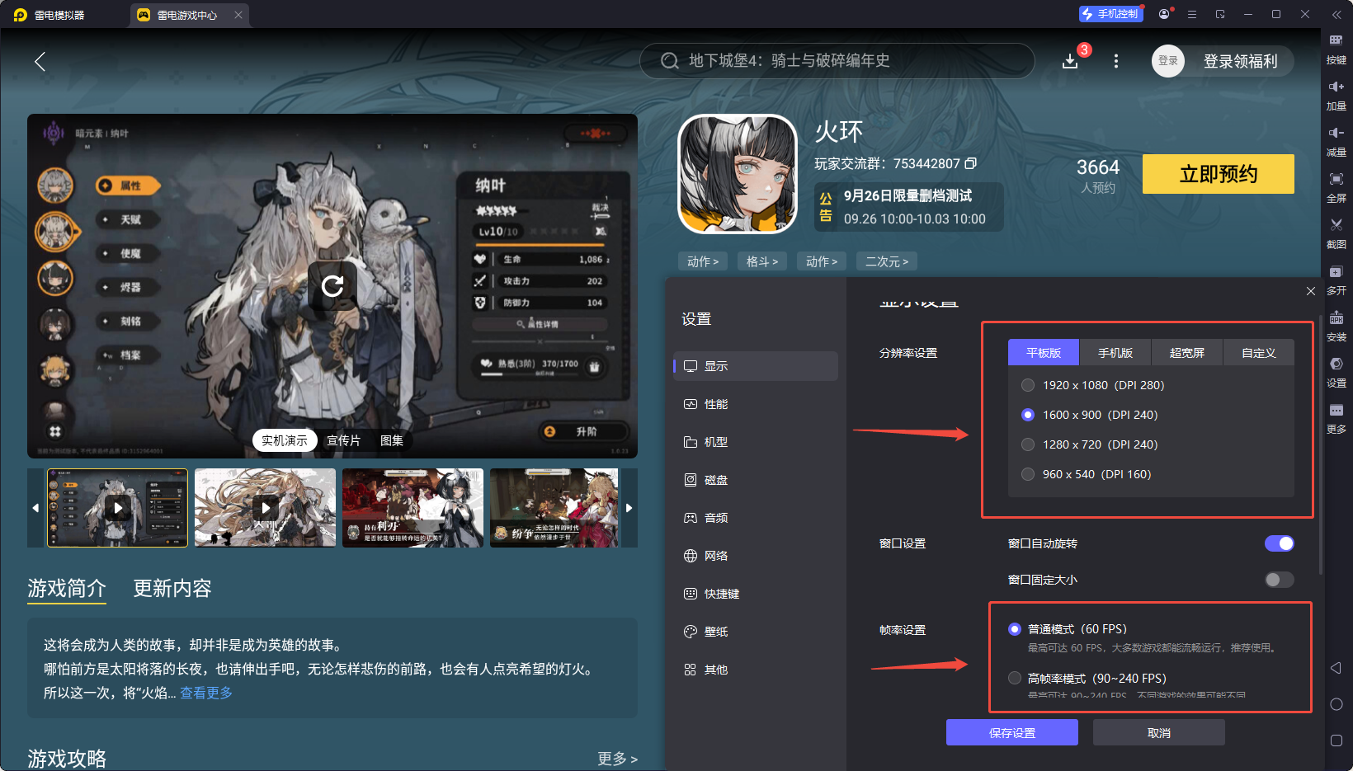Switch to 更新内容 tab
Screen dimensions: 1353x771
(x=172, y=588)
